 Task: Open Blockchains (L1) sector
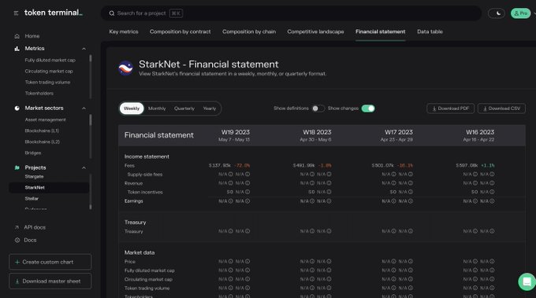42,131
